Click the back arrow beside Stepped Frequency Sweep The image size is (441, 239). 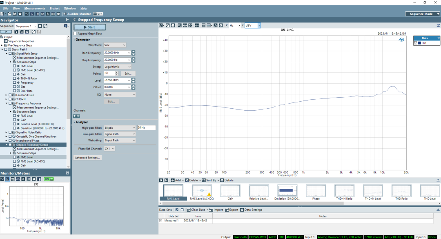75,20
